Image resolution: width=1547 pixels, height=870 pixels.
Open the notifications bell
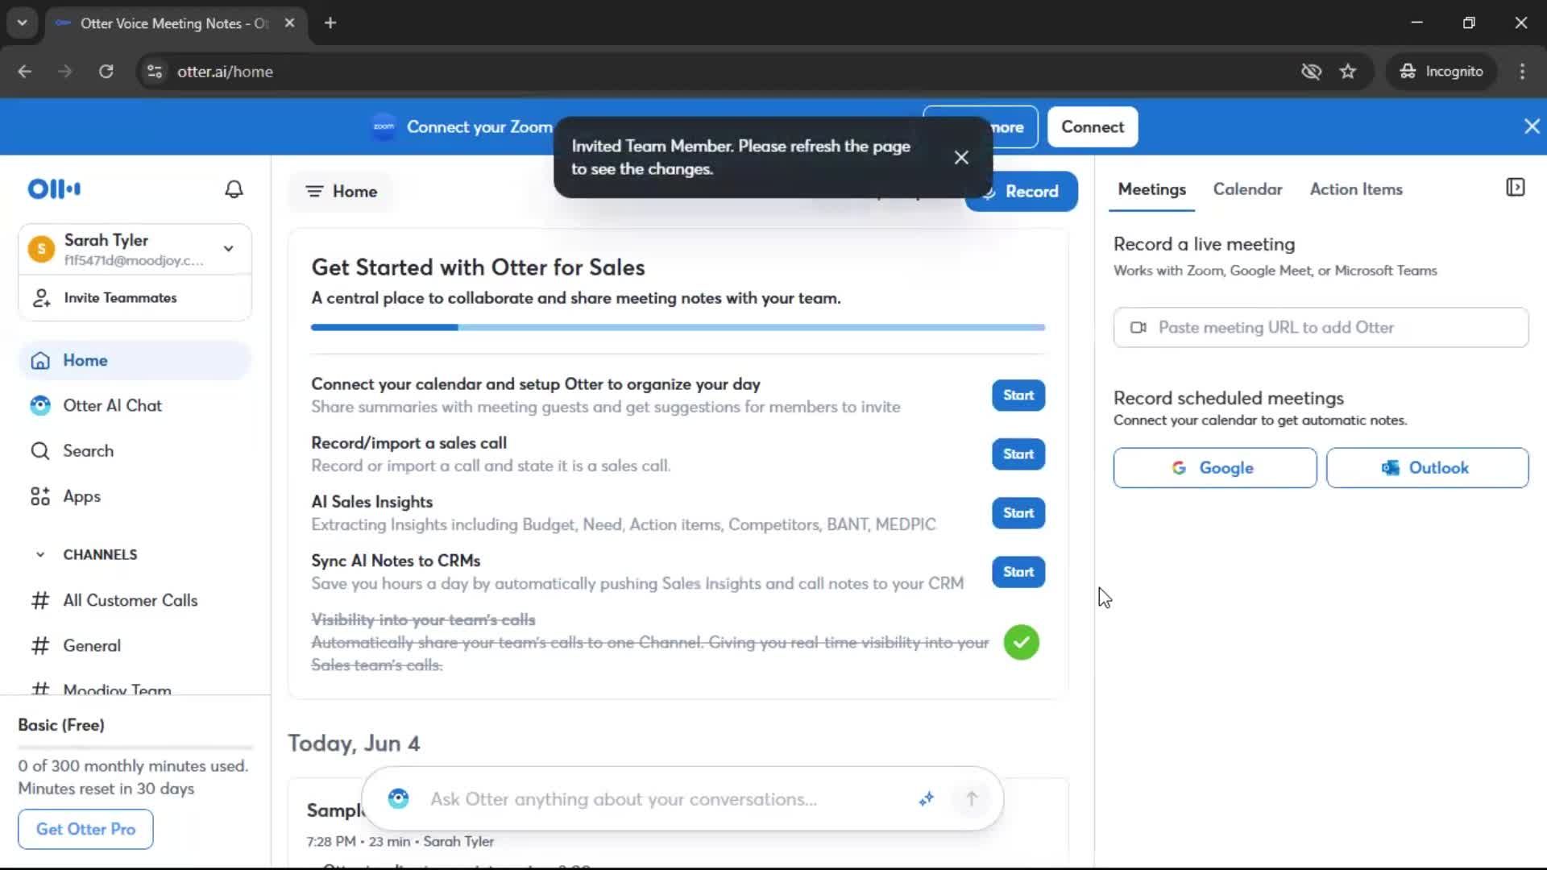pos(234,189)
